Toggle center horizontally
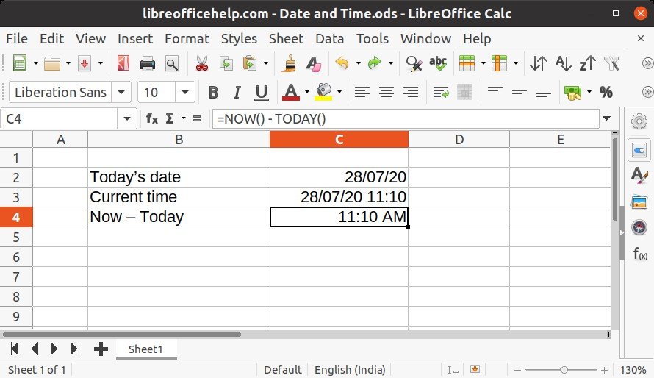 coord(387,92)
